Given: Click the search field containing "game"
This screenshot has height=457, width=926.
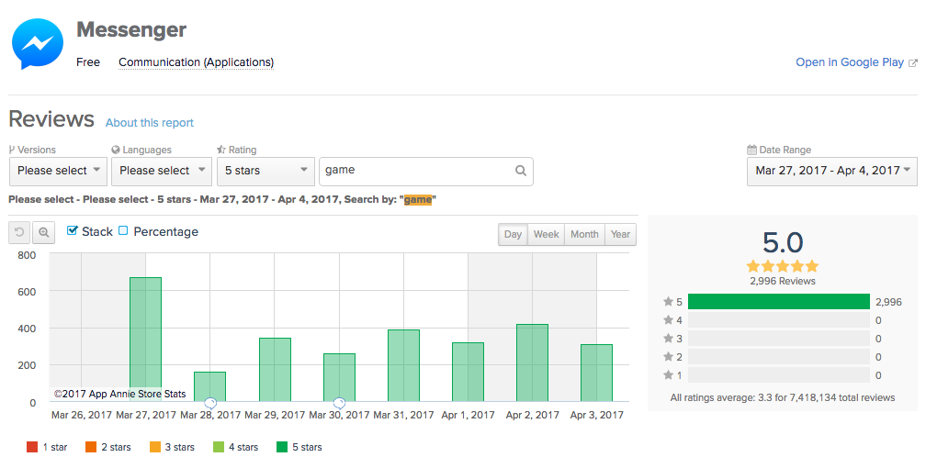Looking at the screenshot, I should coord(426,171).
